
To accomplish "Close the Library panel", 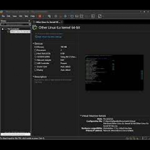I will (x=29, y=21).
